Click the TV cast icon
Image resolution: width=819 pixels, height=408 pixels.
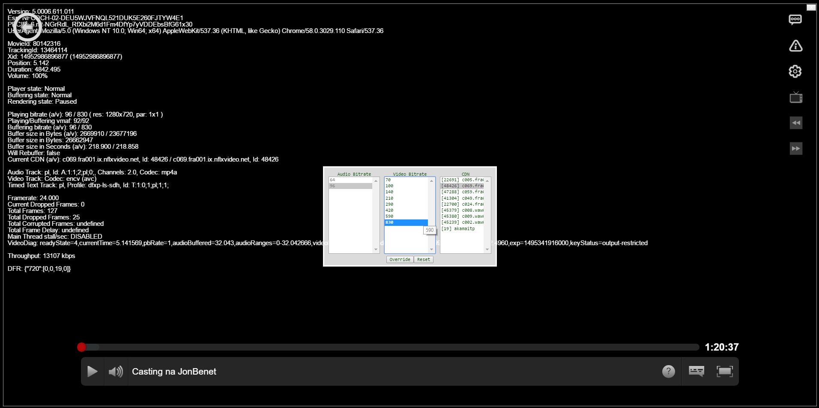click(796, 97)
